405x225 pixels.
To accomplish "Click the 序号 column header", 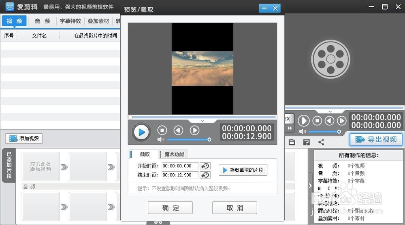I will click(9, 36).
